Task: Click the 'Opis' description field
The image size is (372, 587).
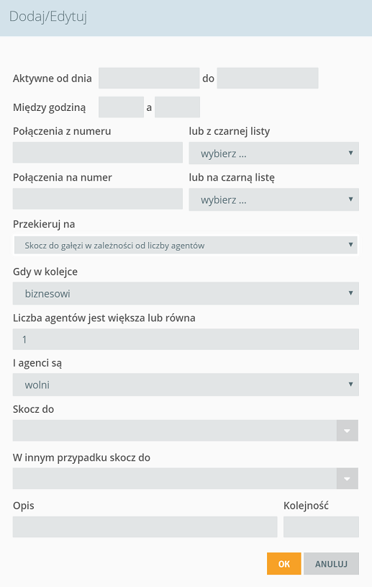Action: 145,526
